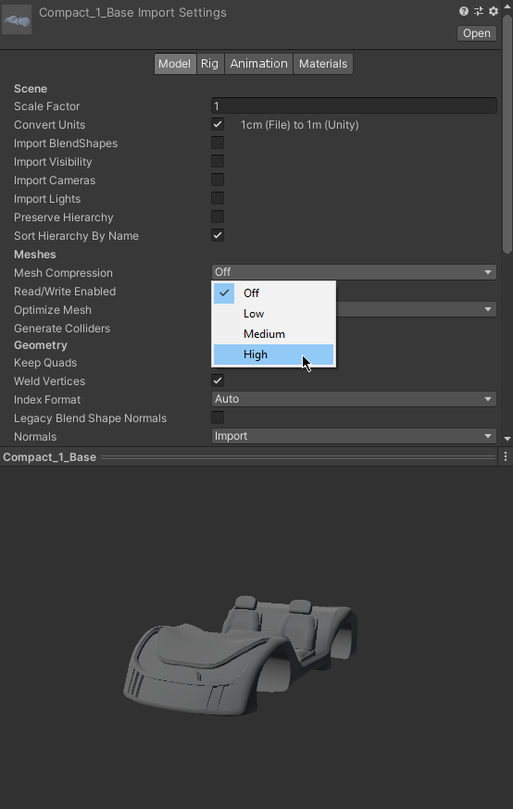This screenshot has height=809, width=513.
Task: Disable Sort Hierarchy By Name checkbox
Action: tap(218, 235)
